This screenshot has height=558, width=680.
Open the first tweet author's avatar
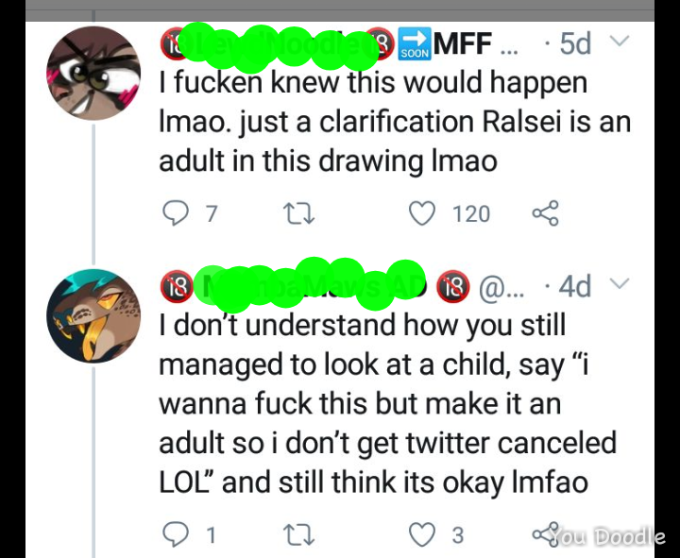[93, 74]
